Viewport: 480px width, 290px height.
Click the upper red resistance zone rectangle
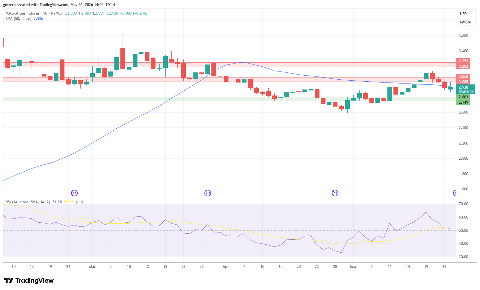229,64
